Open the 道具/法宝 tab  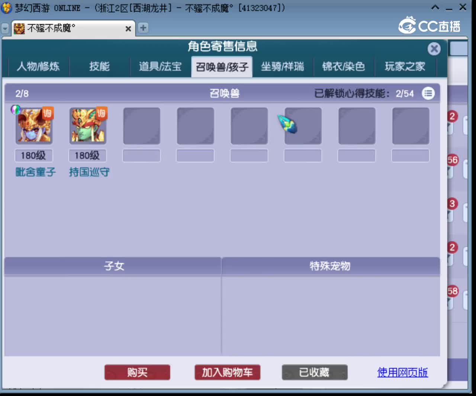pos(160,67)
